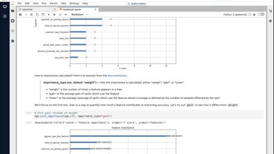
Task: Open the Property Inspector gears icon
Action: 271,11
